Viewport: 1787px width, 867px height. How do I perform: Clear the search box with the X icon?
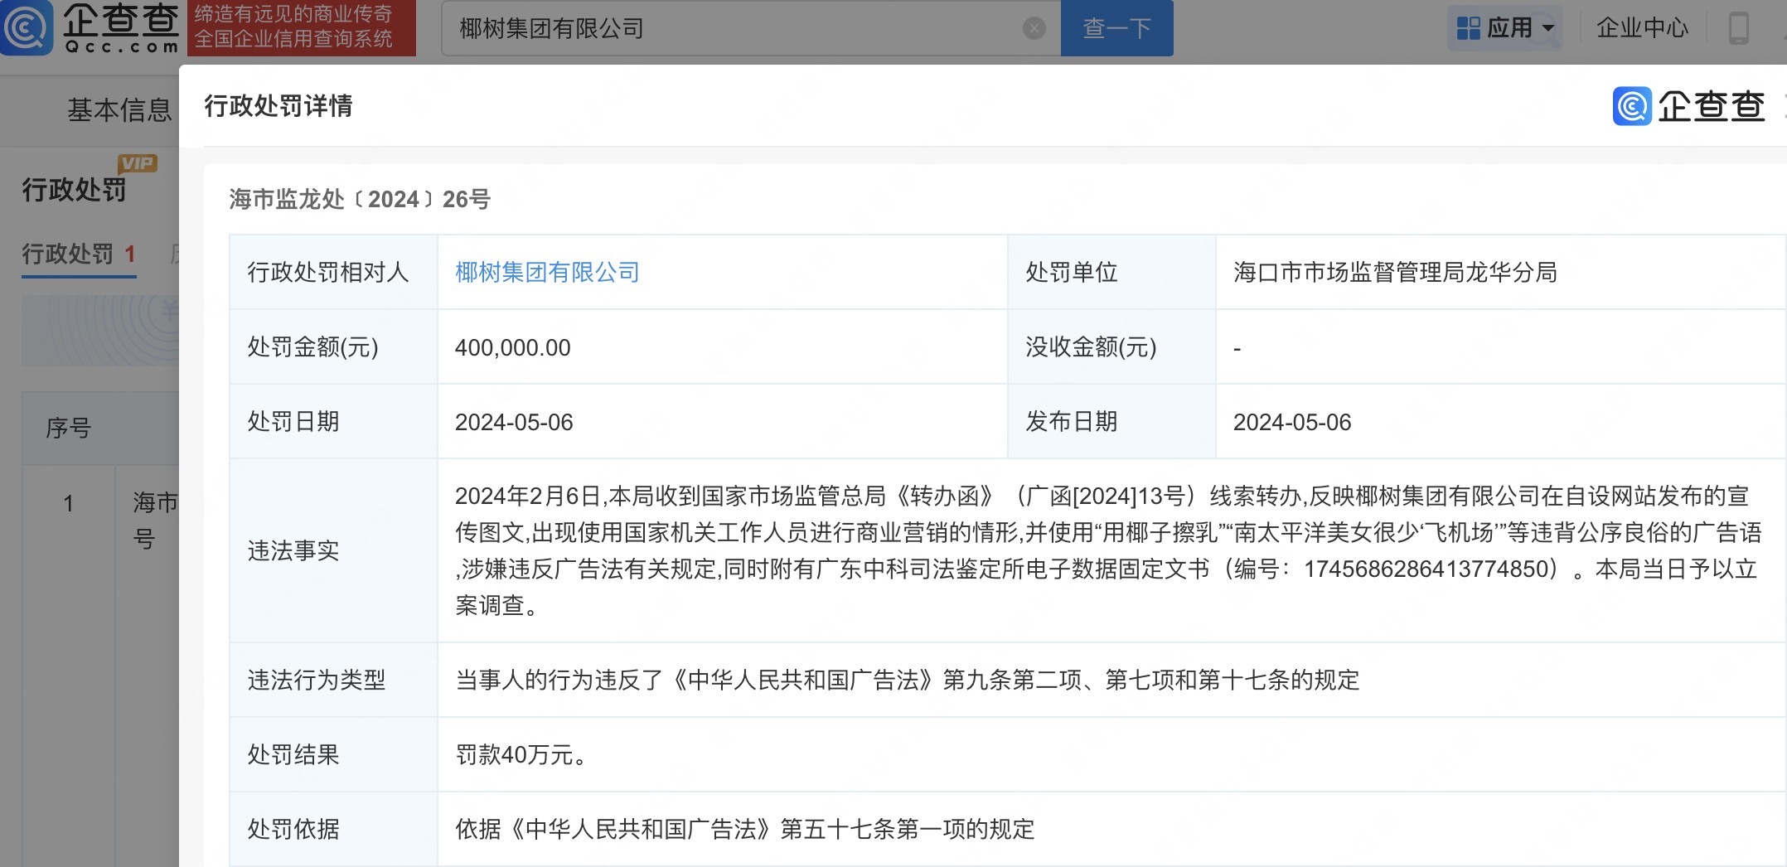1034,29
